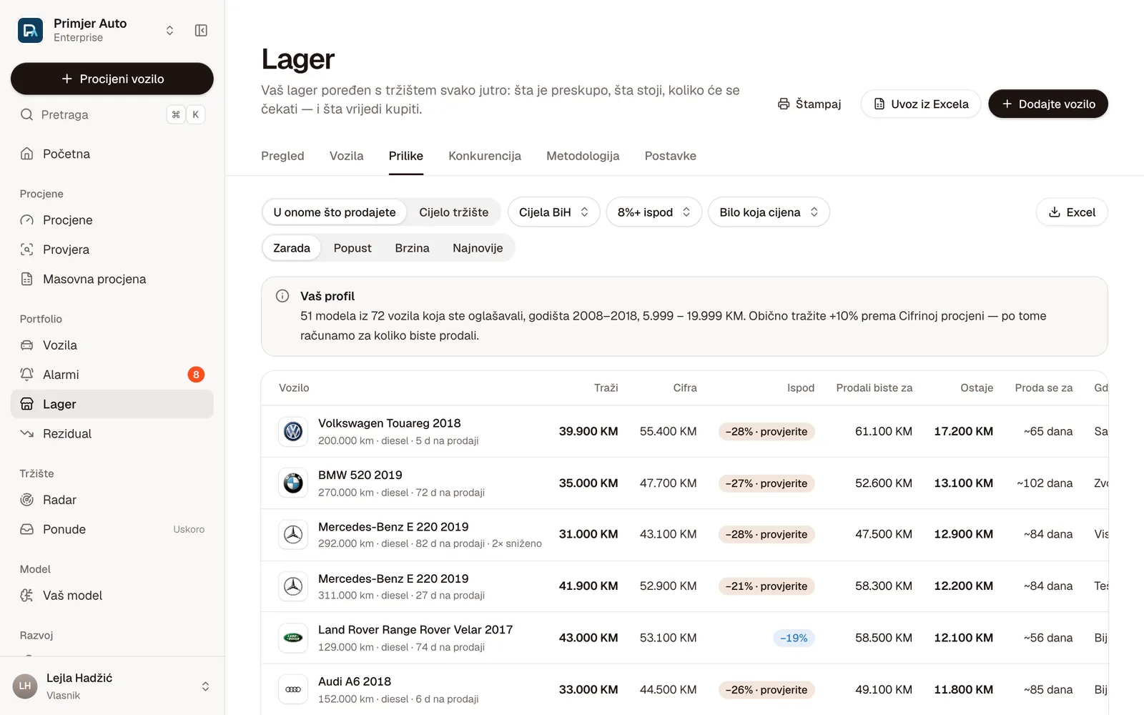Open Alarmi bell icon

27,375
